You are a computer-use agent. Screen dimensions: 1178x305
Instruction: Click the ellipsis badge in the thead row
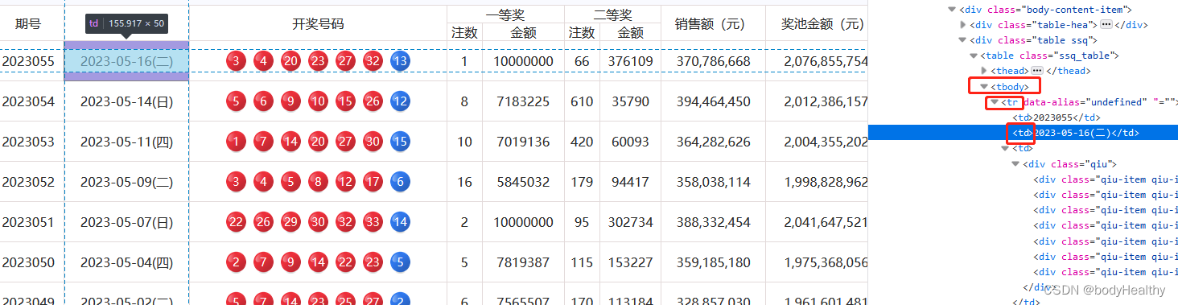pos(1036,71)
